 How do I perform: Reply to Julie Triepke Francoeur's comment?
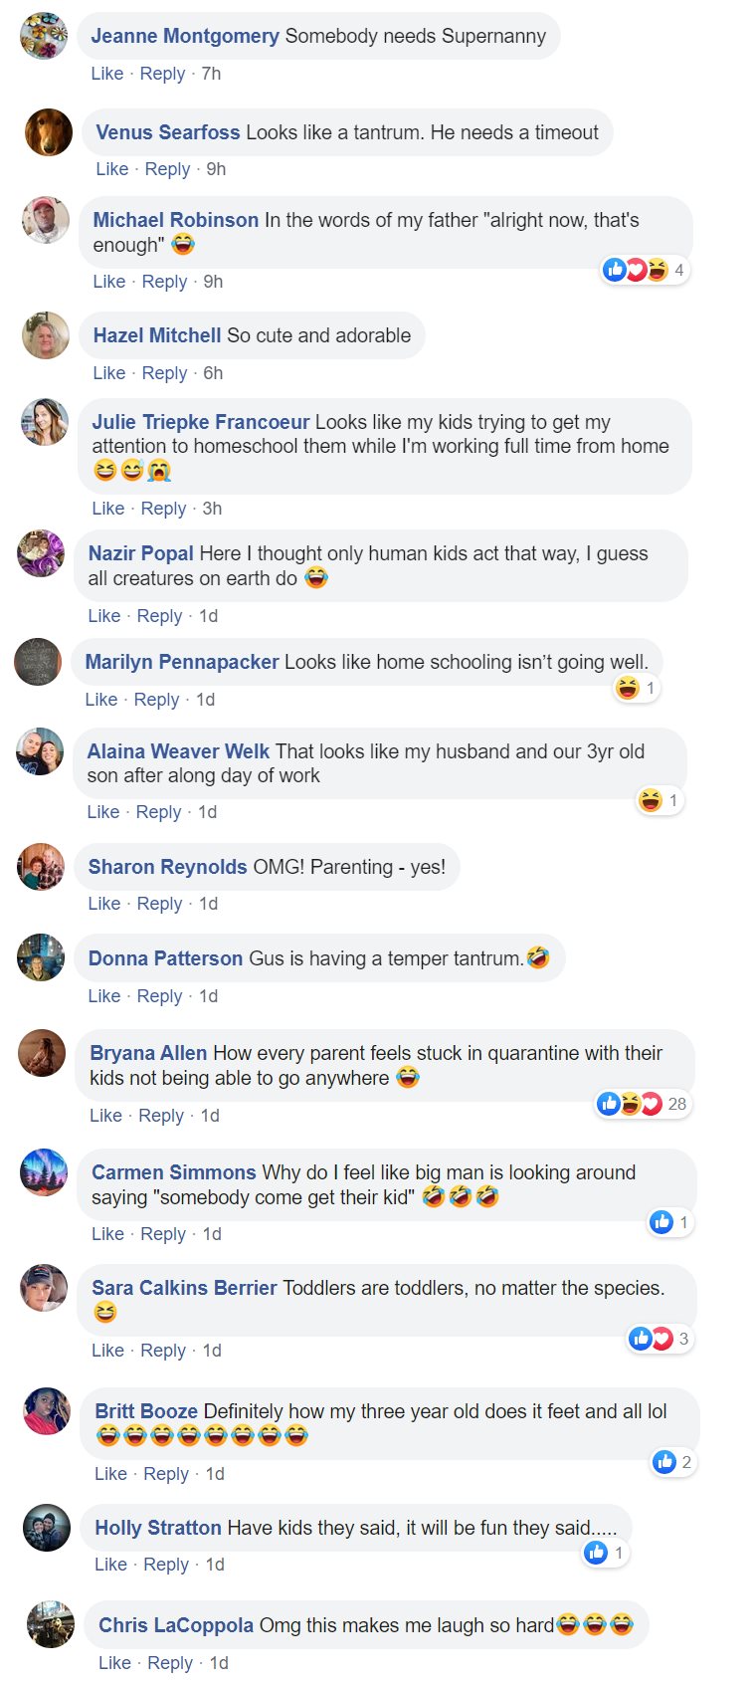point(163,509)
